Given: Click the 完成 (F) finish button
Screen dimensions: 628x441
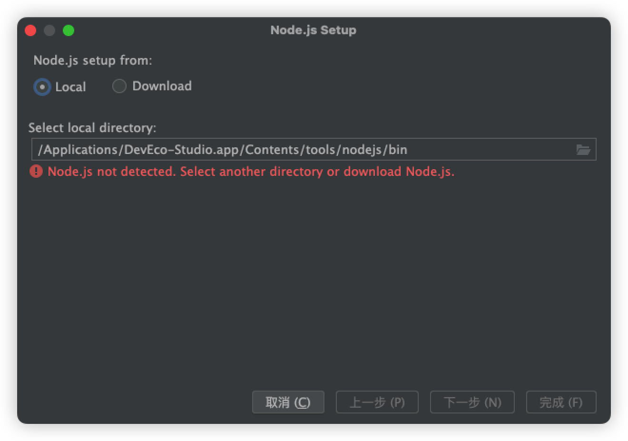Looking at the screenshot, I should coord(561,403).
